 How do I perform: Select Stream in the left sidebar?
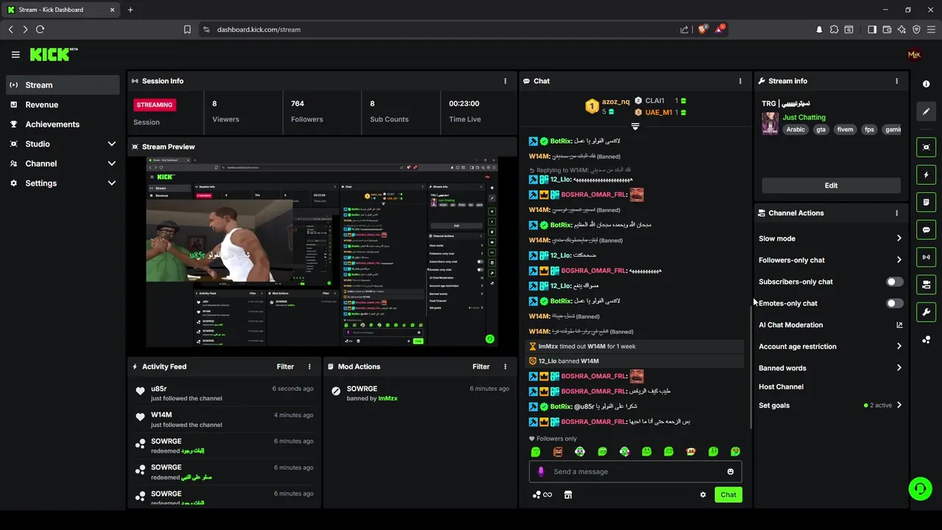63,85
